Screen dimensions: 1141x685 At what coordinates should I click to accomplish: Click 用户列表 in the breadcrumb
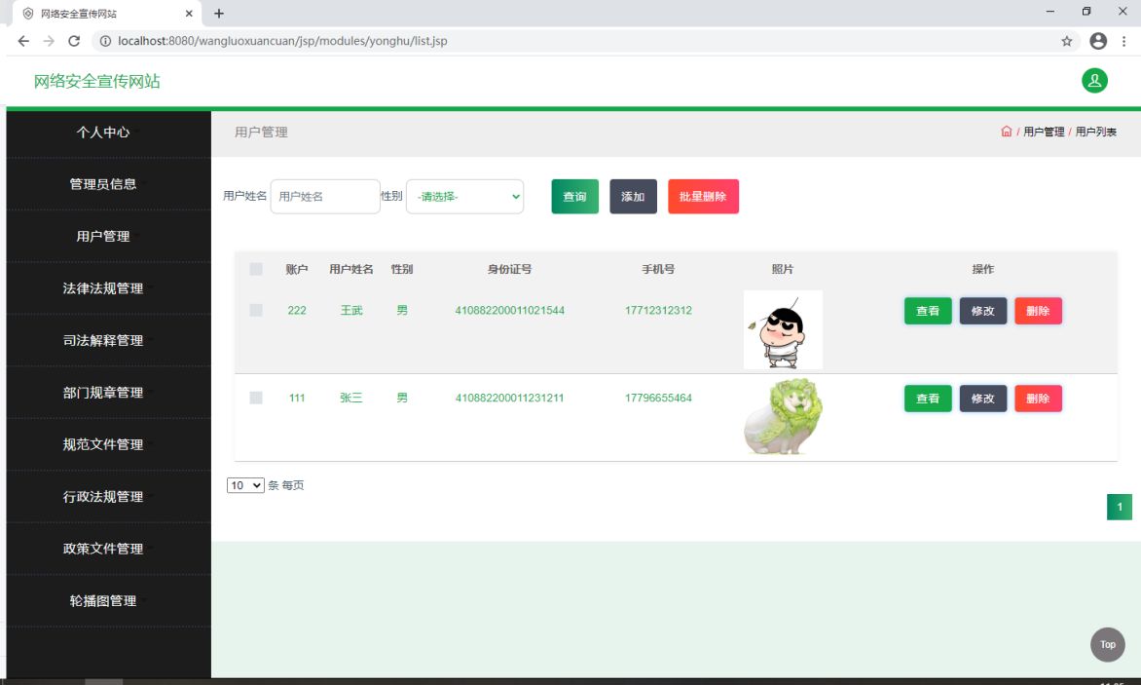click(1096, 132)
